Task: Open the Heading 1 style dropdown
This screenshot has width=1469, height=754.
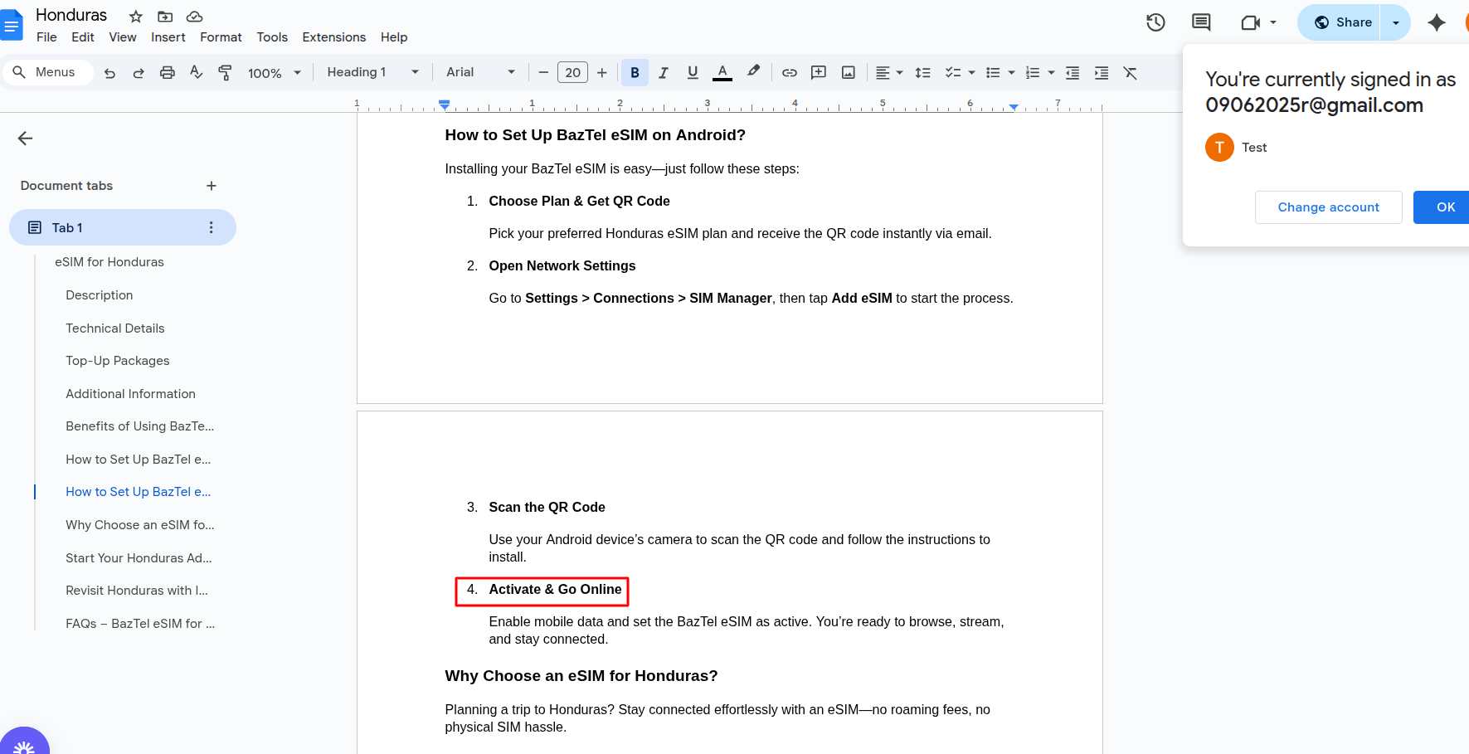Action: (x=372, y=72)
